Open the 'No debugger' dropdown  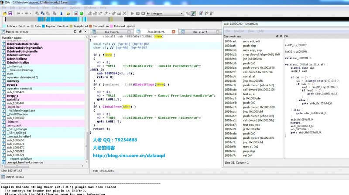(x=165, y=13)
